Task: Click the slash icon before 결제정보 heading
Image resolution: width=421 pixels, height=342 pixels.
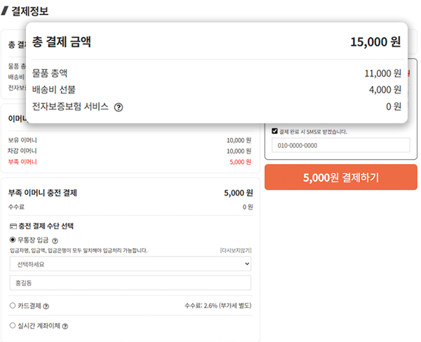Action: point(6,11)
